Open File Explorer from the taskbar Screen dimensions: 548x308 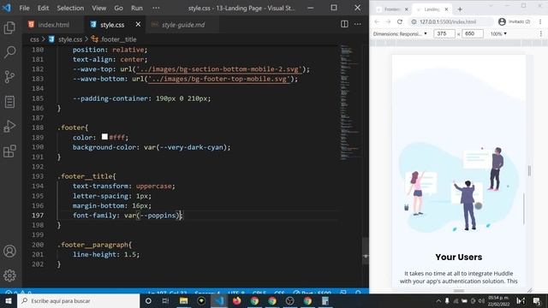pos(183,300)
